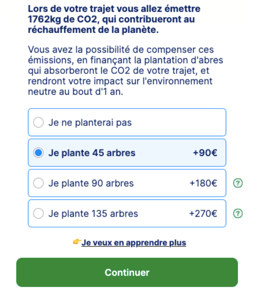Click the pointing hand emoji icon

click(x=77, y=242)
